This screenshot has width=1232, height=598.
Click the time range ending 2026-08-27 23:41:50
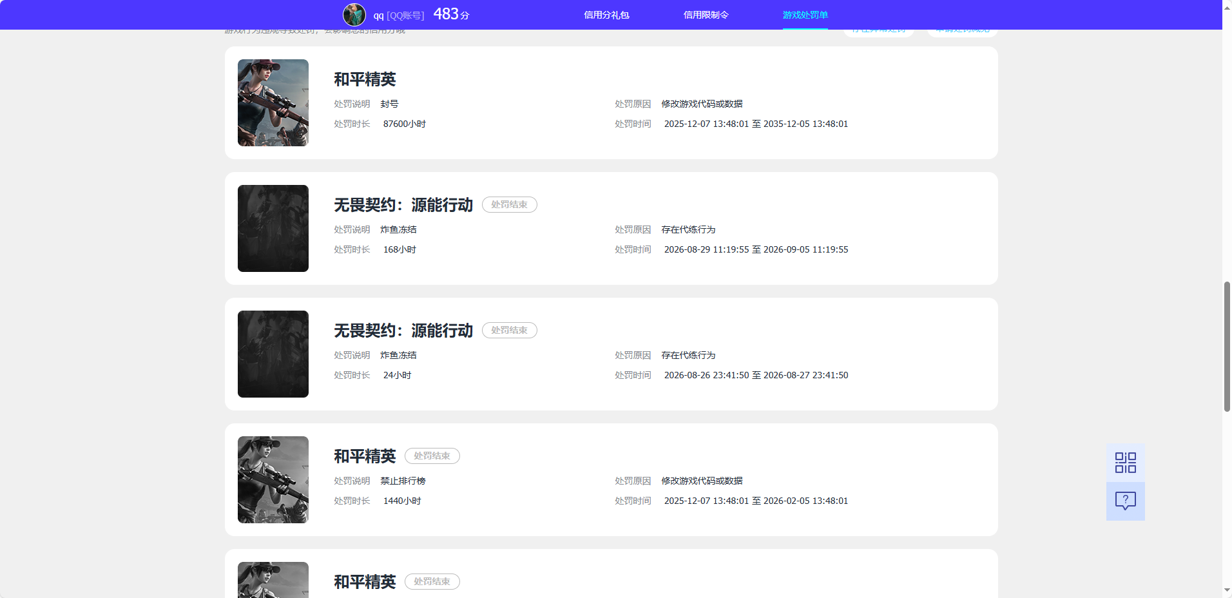pyautogui.click(x=756, y=375)
